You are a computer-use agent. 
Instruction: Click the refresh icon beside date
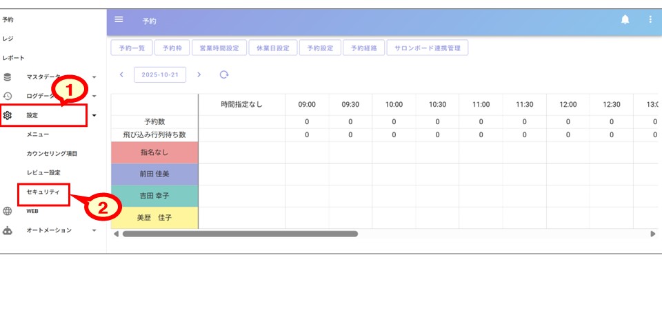point(223,74)
